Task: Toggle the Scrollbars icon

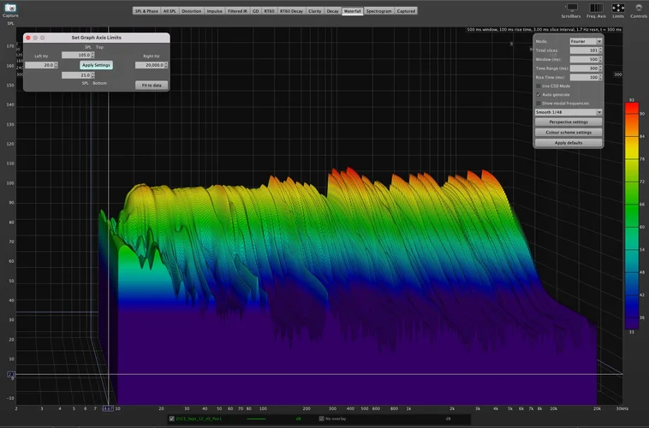Action: click(571, 7)
